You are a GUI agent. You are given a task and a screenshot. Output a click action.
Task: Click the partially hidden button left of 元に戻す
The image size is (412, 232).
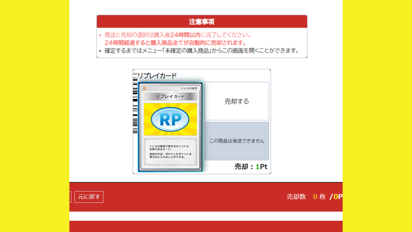click(70, 197)
